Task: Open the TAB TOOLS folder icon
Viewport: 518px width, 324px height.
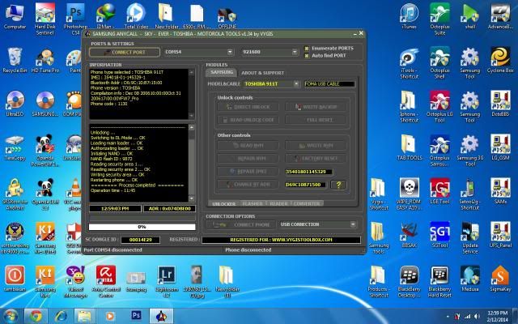Action: [410, 147]
